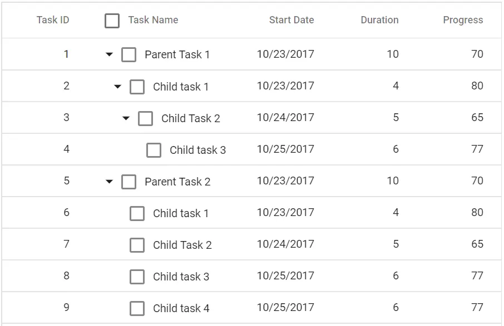Image resolution: width=504 pixels, height=326 pixels.
Task: Tick the checkbox next to Child task 3
Action: click(154, 149)
